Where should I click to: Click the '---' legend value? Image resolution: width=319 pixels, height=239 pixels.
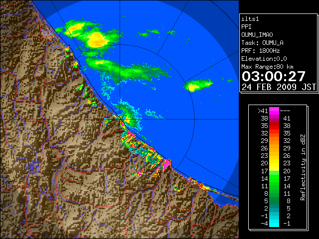pos(285,111)
